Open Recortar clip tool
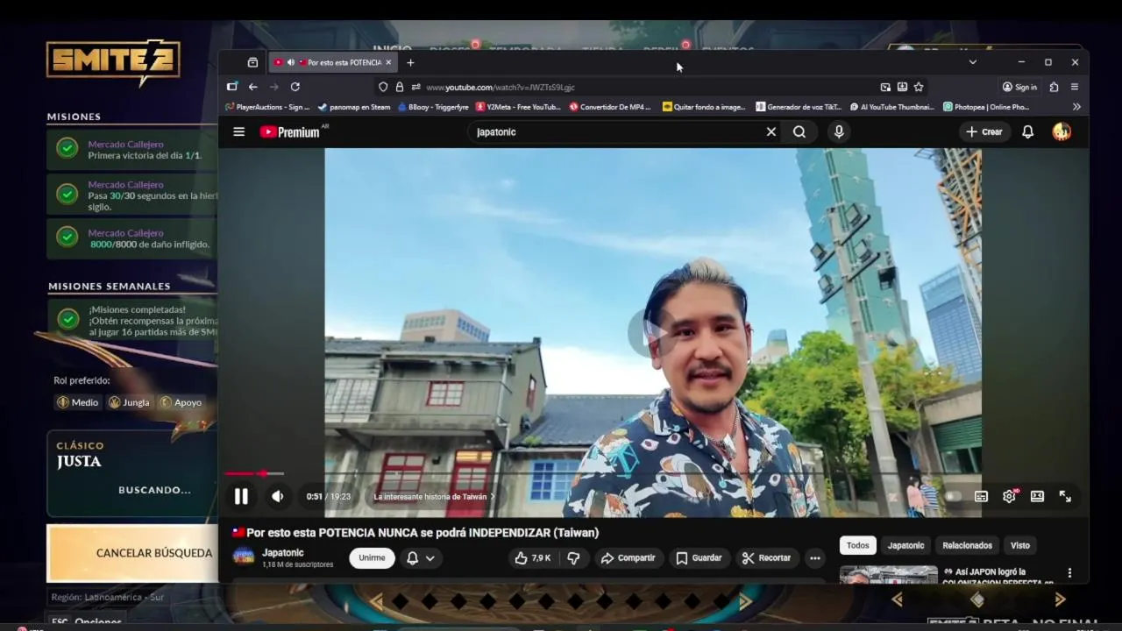The image size is (1122, 631). (766, 557)
